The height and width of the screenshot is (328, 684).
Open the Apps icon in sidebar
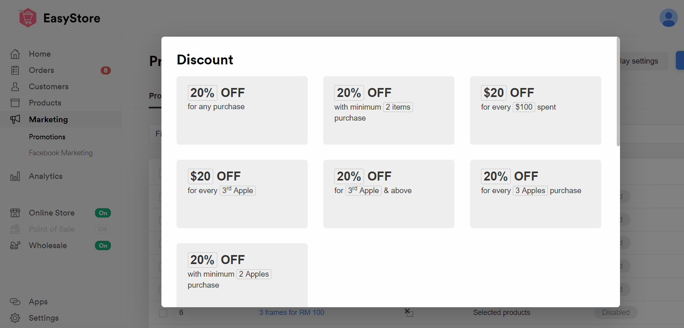click(15, 302)
